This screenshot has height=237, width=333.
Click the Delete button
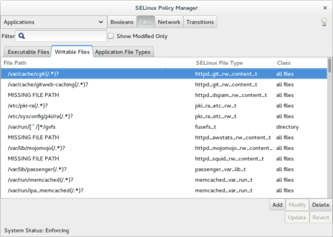pyautogui.click(x=321, y=205)
